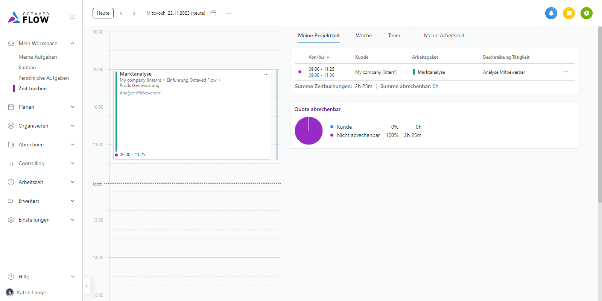Switch to the Meine Arbeitszeit tab

pos(444,35)
